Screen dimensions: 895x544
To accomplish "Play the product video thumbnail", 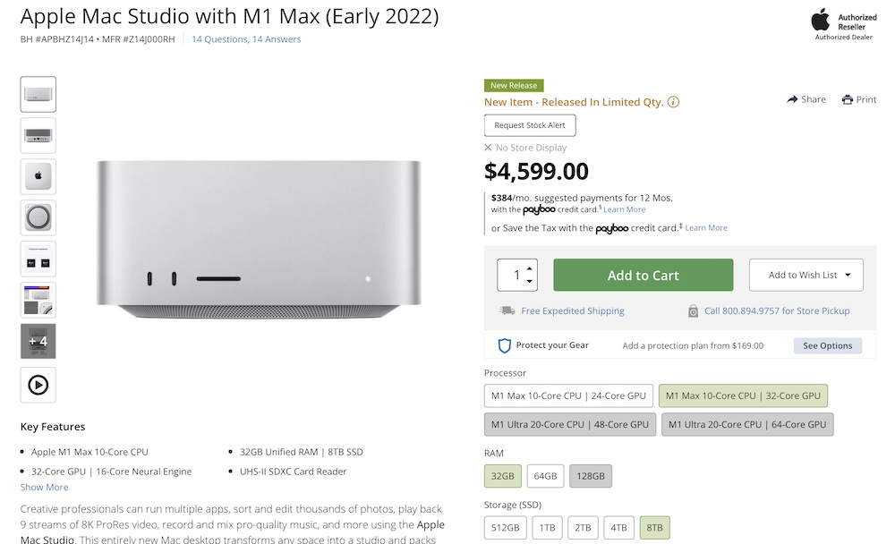I will pyautogui.click(x=38, y=385).
